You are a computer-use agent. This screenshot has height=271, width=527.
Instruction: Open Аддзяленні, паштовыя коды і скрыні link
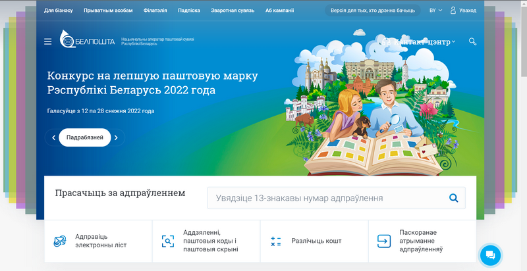point(207,241)
